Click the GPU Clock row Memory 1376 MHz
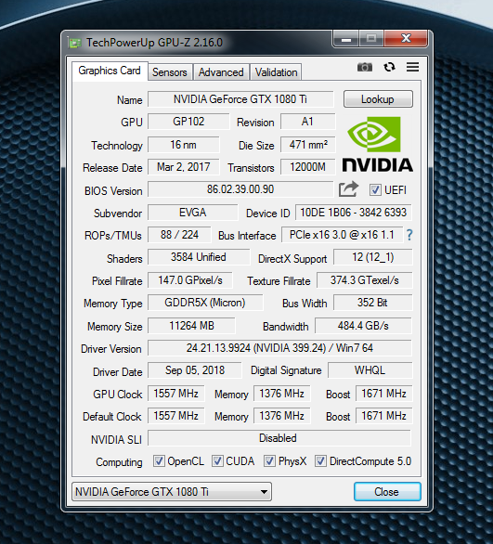The height and width of the screenshot is (544, 493). click(x=281, y=394)
